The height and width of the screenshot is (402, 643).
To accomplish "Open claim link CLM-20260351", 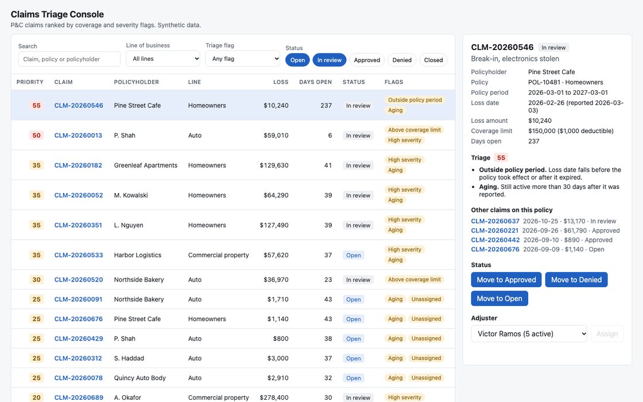I will click(x=78, y=225).
